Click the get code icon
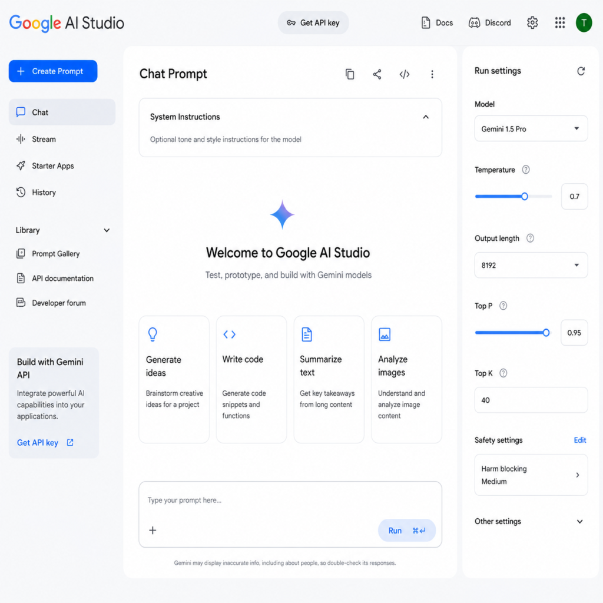The width and height of the screenshot is (603, 603). pyautogui.click(x=405, y=74)
